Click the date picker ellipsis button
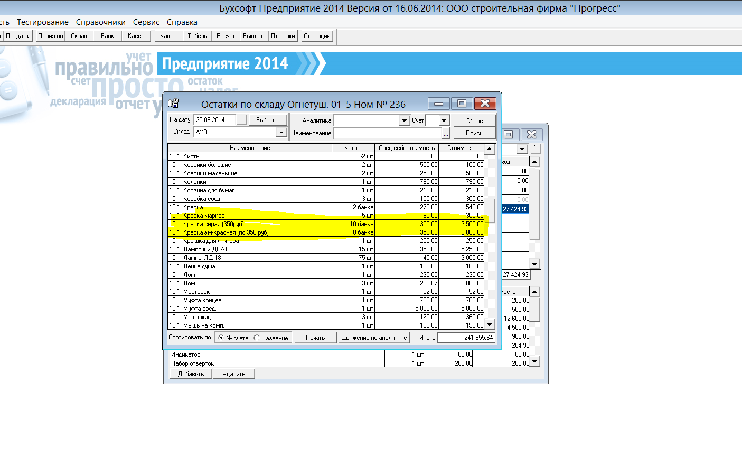This screenshot has height=467, width=742. [x=241, y=120]
